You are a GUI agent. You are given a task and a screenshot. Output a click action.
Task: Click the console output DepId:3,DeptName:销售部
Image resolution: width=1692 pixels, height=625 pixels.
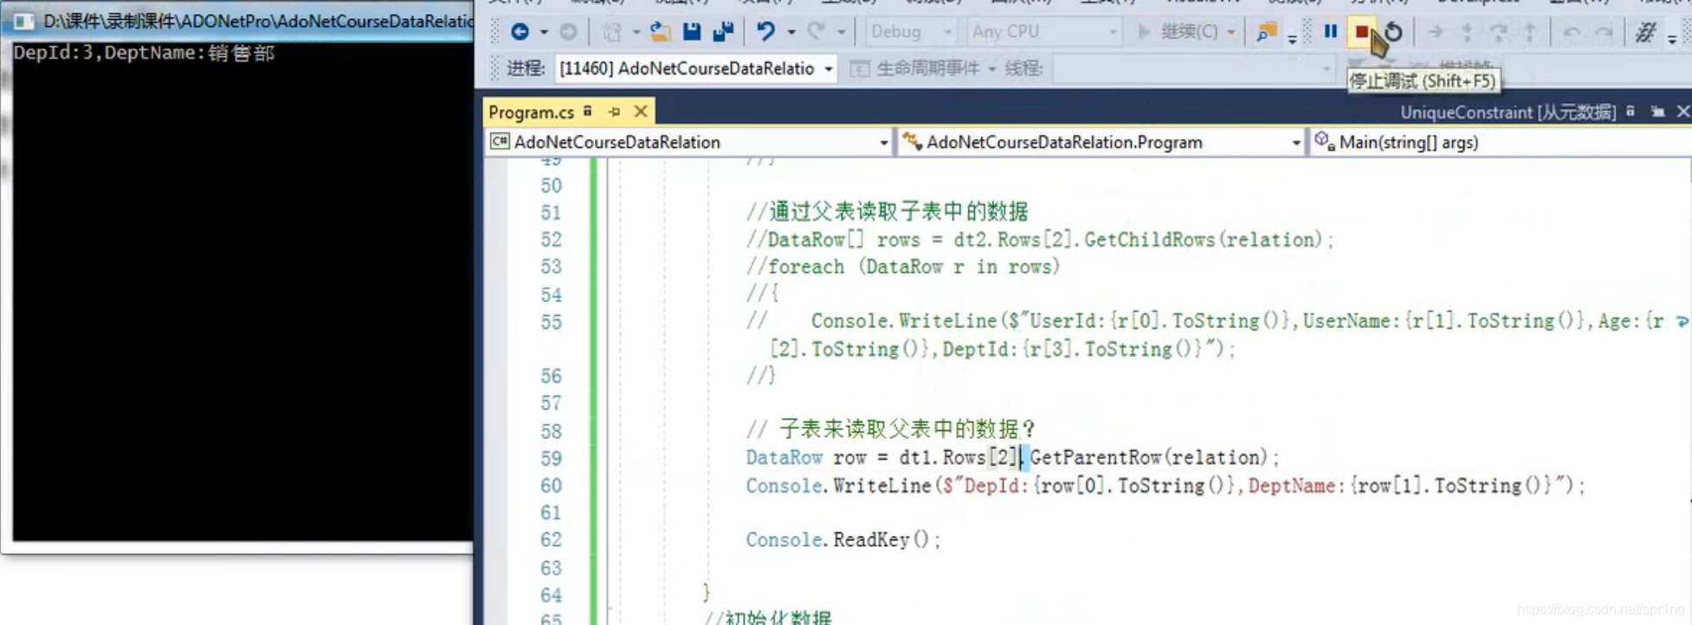tap(144, 53)
